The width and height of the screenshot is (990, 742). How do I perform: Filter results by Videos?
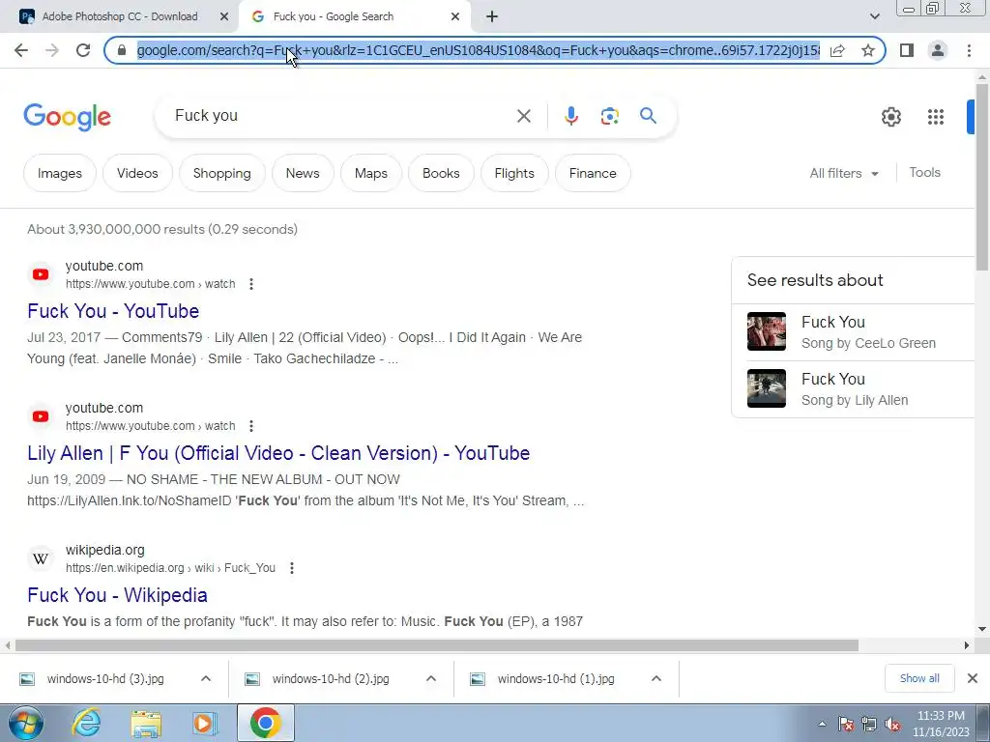click(137, 173)
